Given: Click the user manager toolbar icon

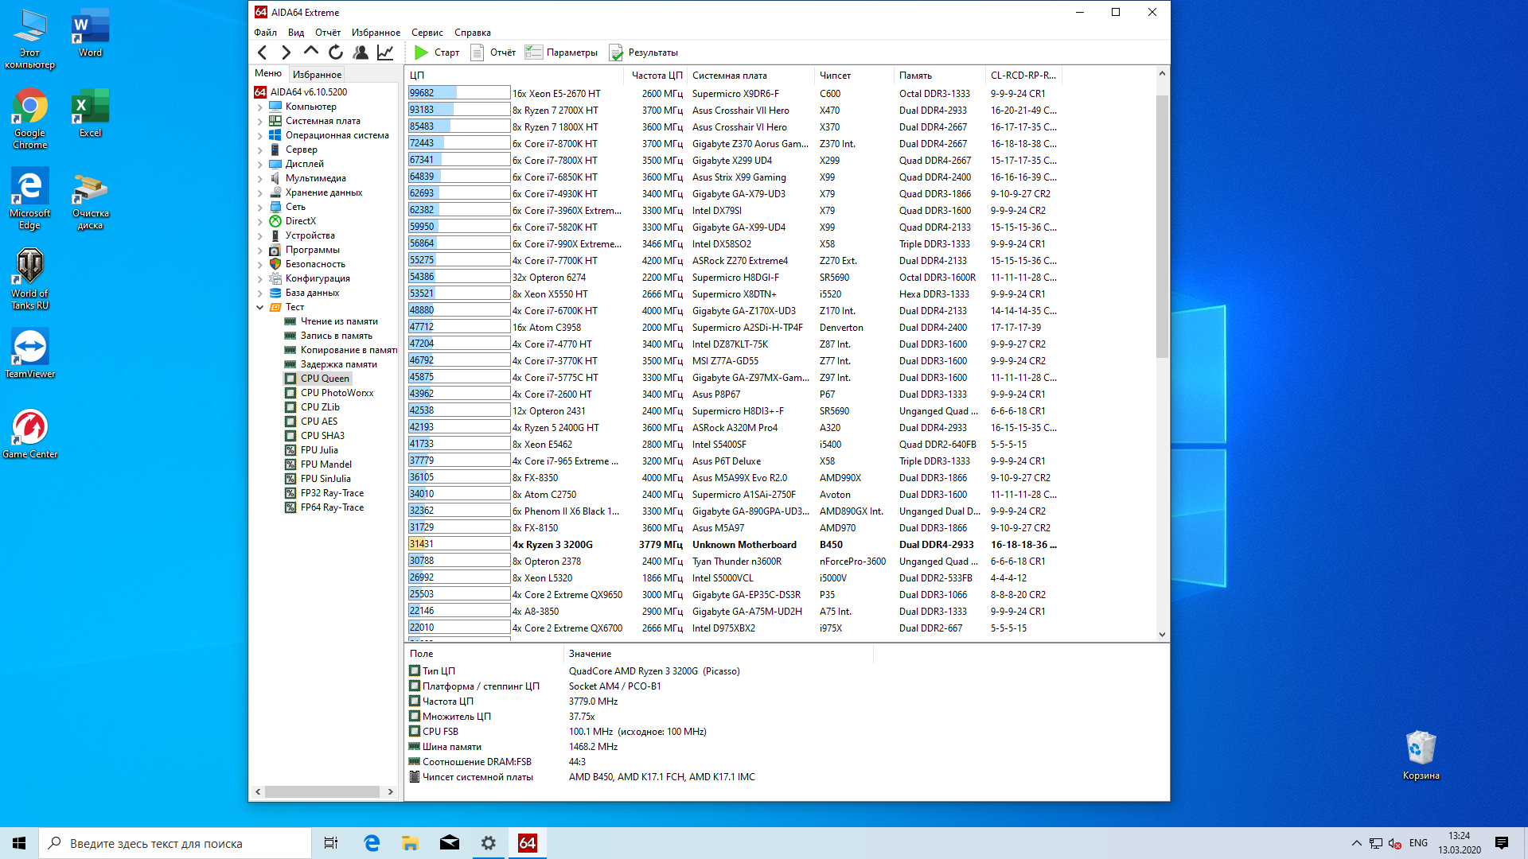Looking at the screenshot, I should click(361, 52).
